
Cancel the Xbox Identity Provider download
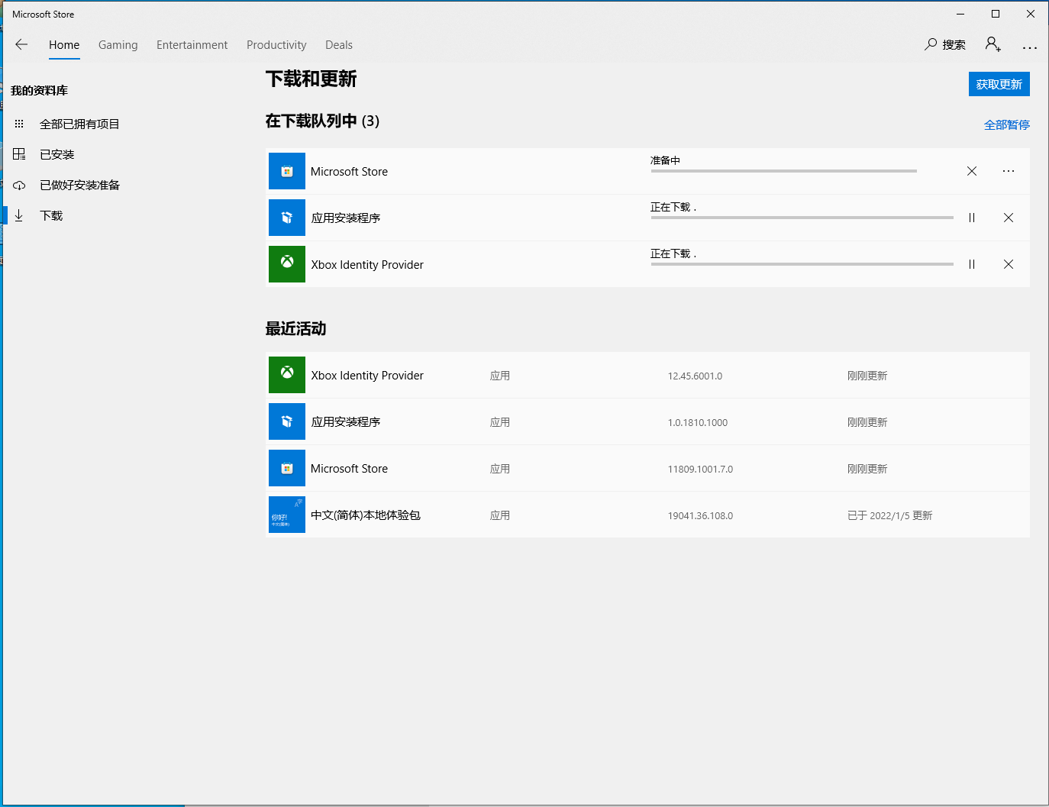pos(1009,264)
